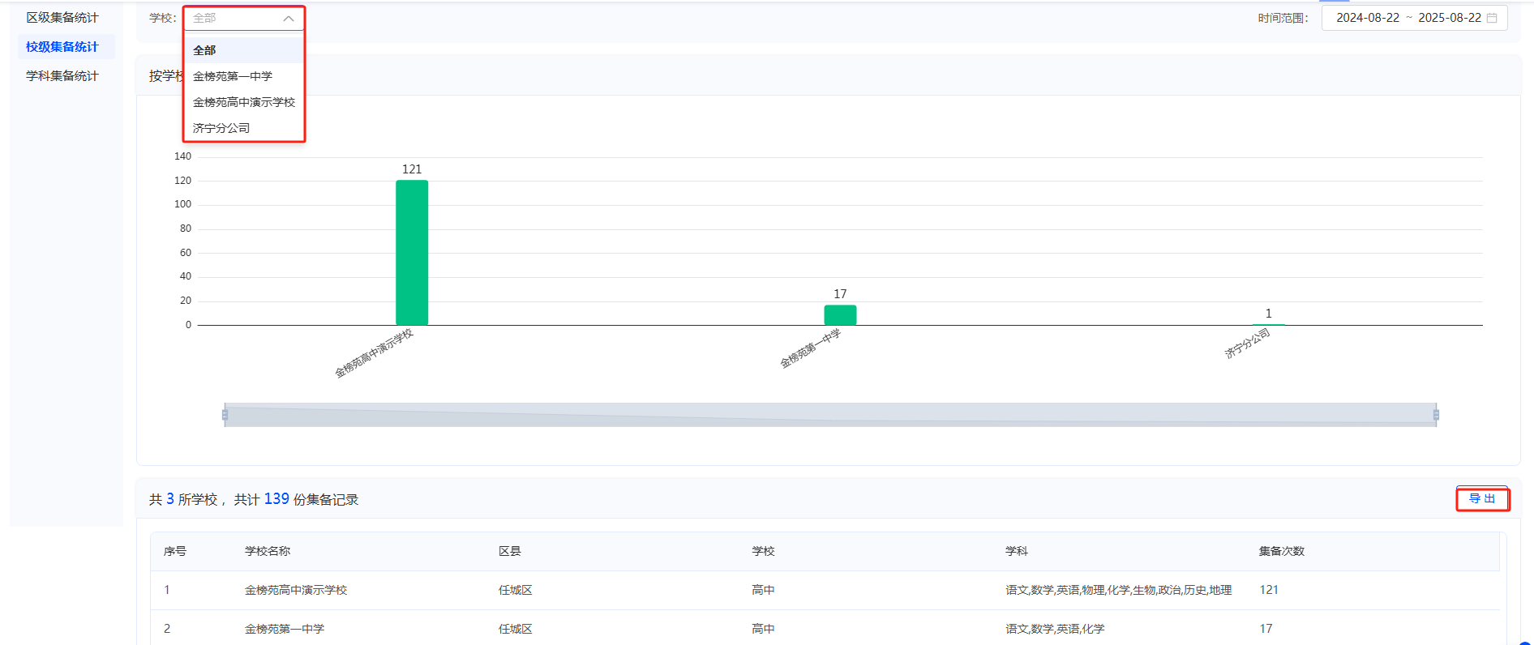1534x645 pixels.
Task: Click the 学科 column header
Action: click(1017, 551)
